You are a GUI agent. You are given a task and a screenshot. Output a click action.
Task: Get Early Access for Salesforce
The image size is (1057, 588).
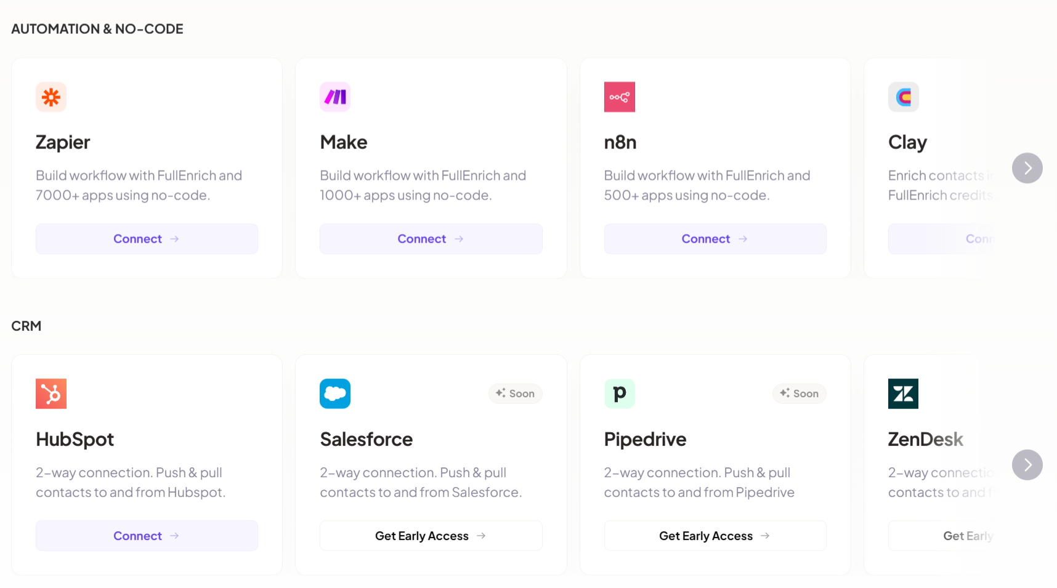pyautogui.click(x=431, y=536)
